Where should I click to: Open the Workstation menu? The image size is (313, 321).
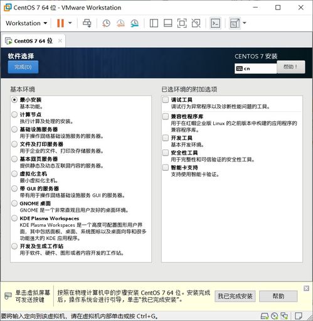coord(26,23)
